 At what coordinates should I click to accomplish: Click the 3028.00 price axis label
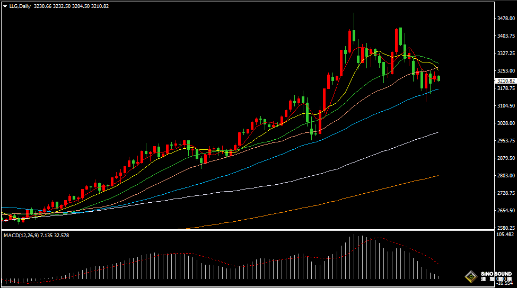(x=505, y=123)
